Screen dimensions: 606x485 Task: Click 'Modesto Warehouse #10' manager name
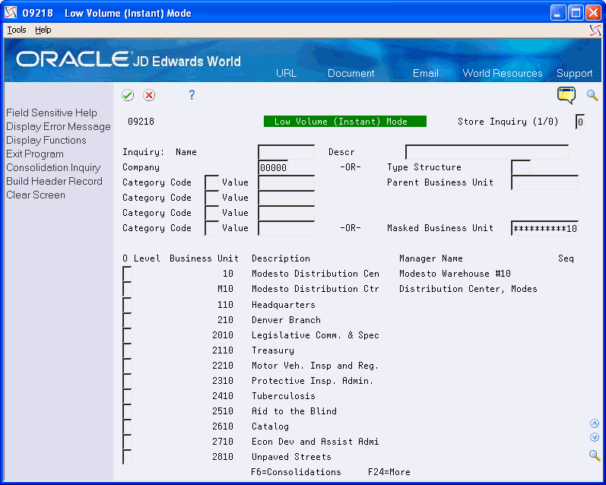455,274
